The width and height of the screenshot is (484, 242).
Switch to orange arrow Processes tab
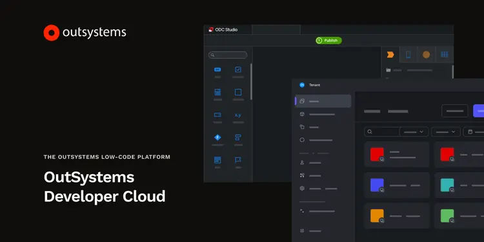(390, 55)
